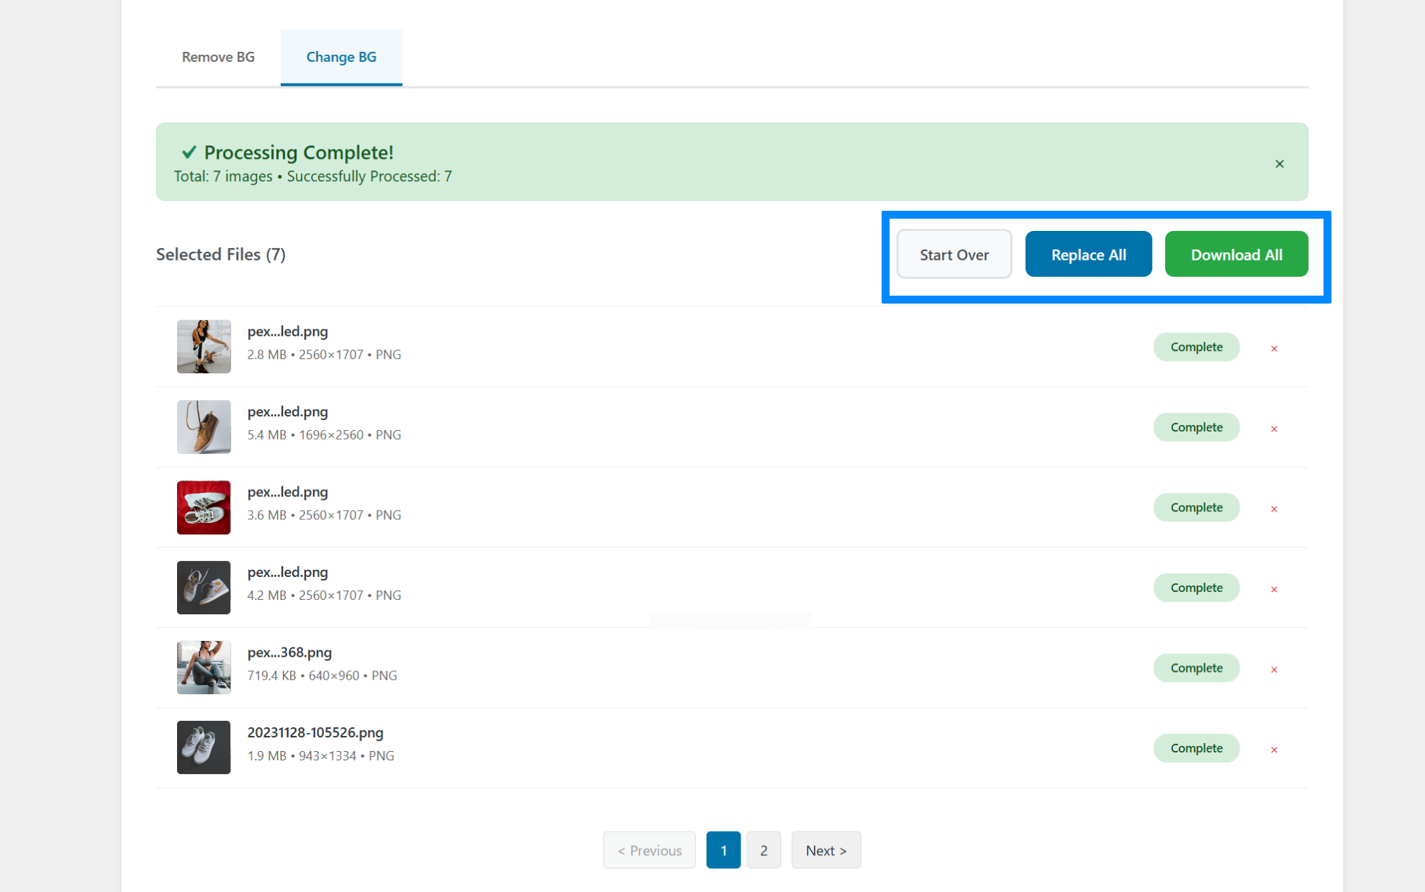Delete the 3.6 MB red background file

1274,509
